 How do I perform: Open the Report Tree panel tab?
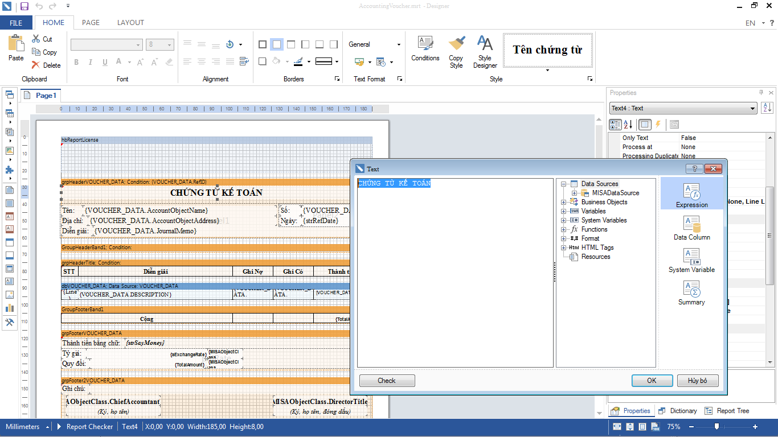(x=727, y=411)
